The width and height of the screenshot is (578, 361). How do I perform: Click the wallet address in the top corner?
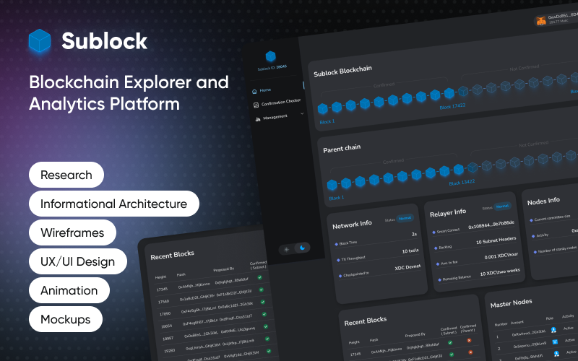562,16
